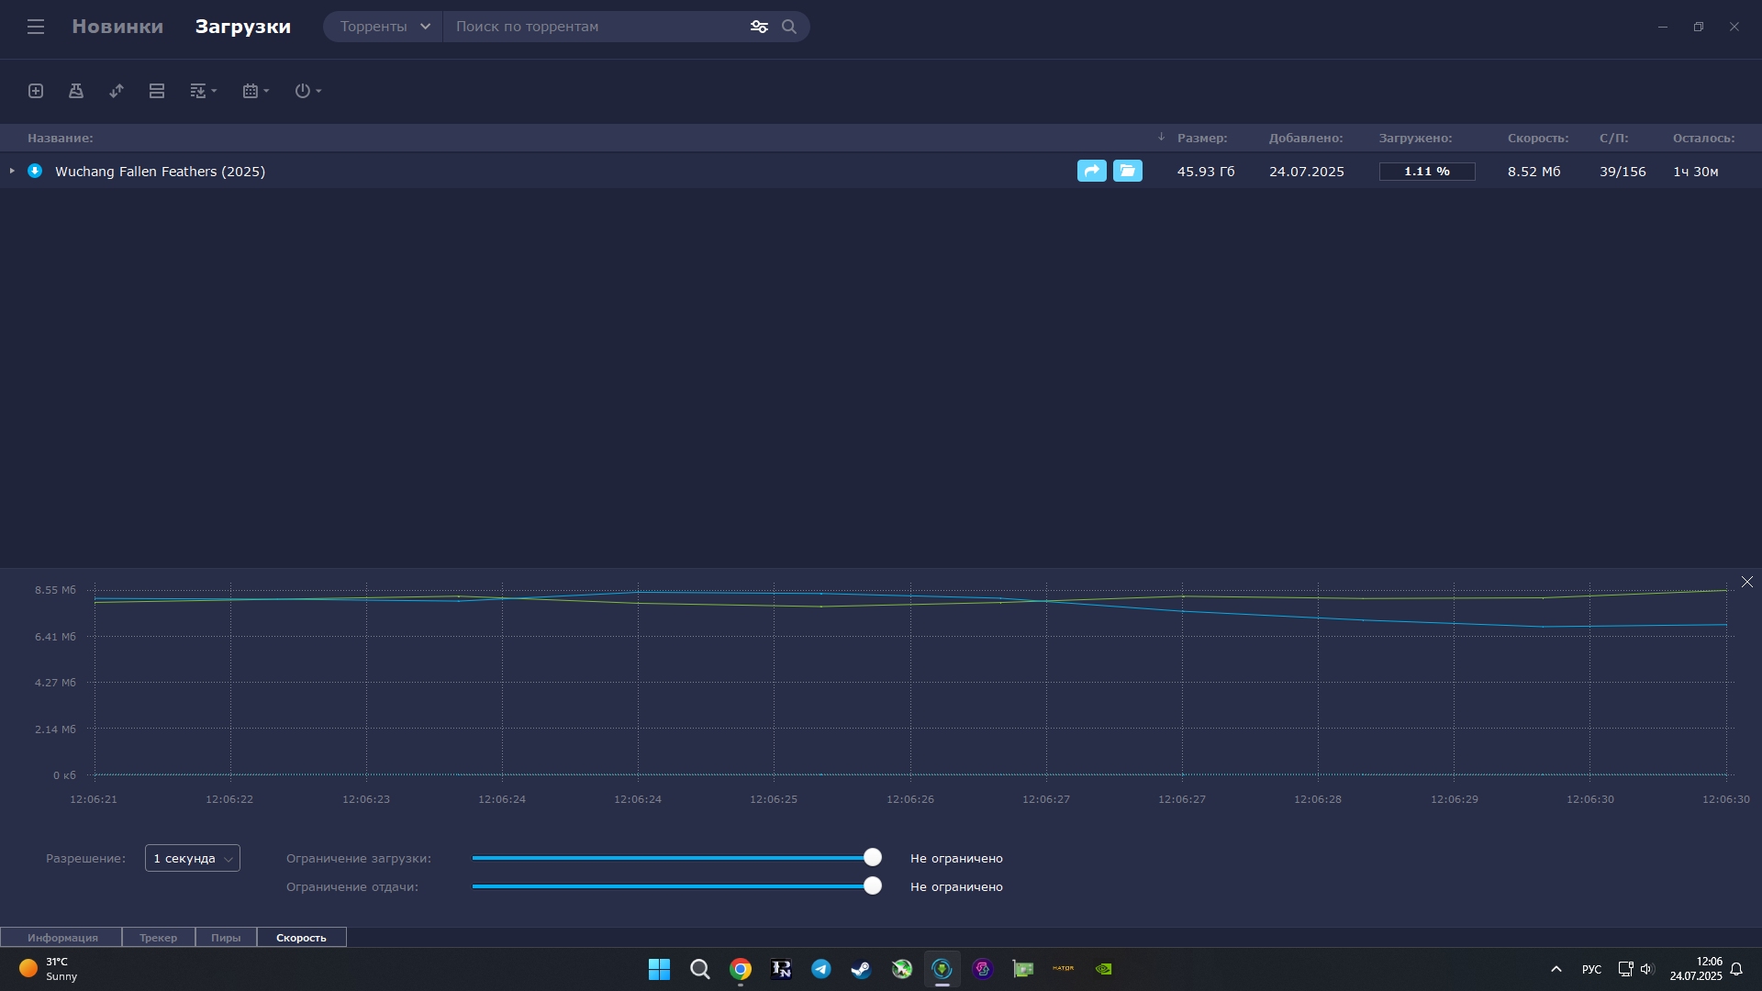Expand the Wuchang Fallen Feathers torrent row
Screen dimensions: 1762x991
click(x=12, y=171)
